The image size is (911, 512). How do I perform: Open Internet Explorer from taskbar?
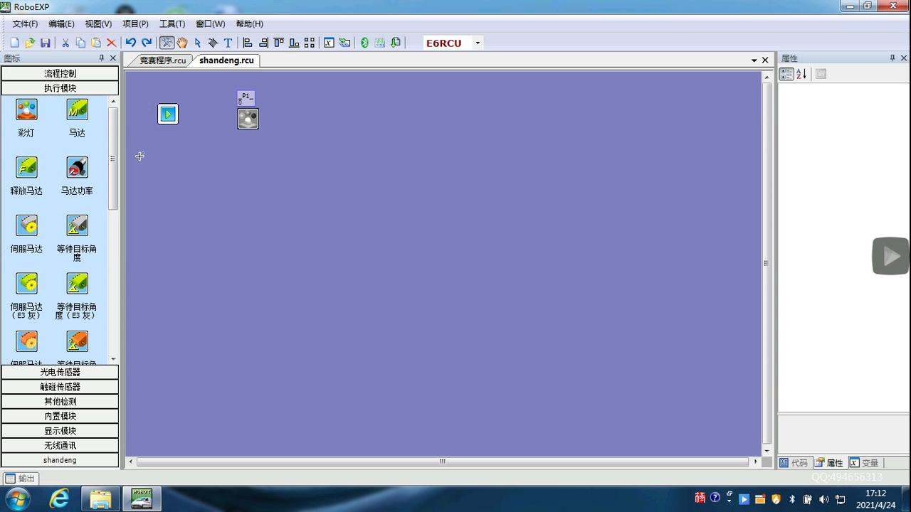(58, 499)
